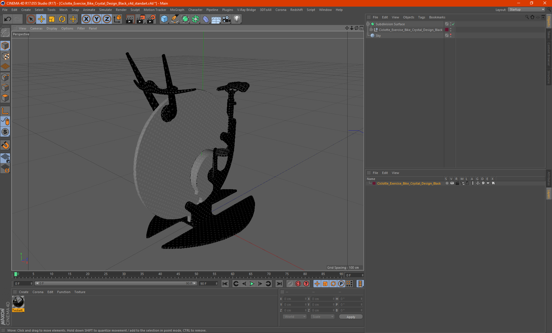Switch to Polygons mode

[x=5, y=98]
